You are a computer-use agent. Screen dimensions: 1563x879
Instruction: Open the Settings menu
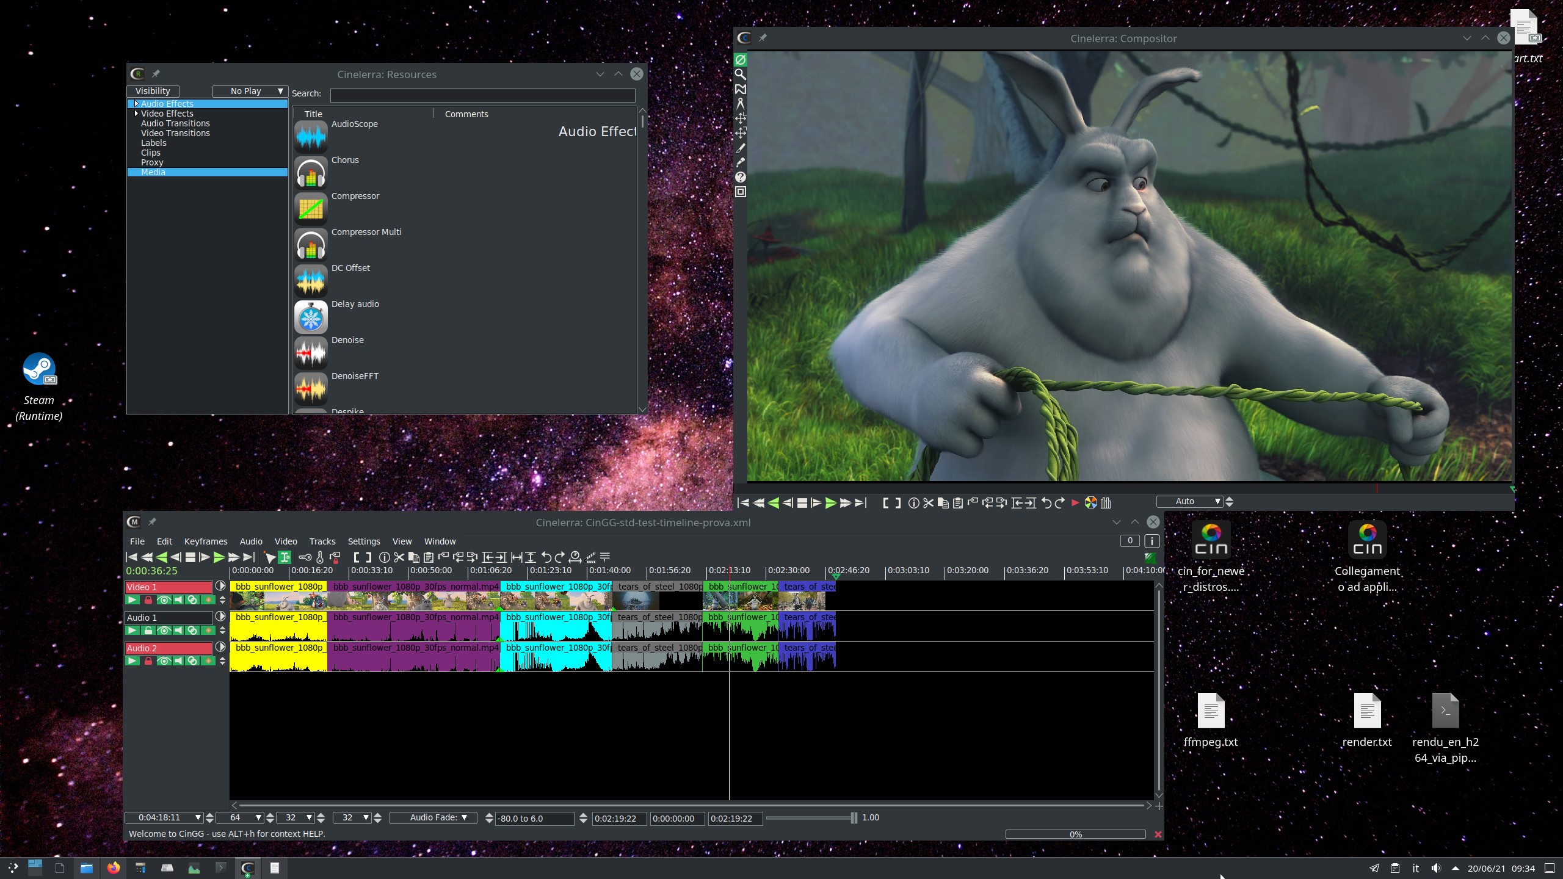pyautogui.click(x=363, y=541)
